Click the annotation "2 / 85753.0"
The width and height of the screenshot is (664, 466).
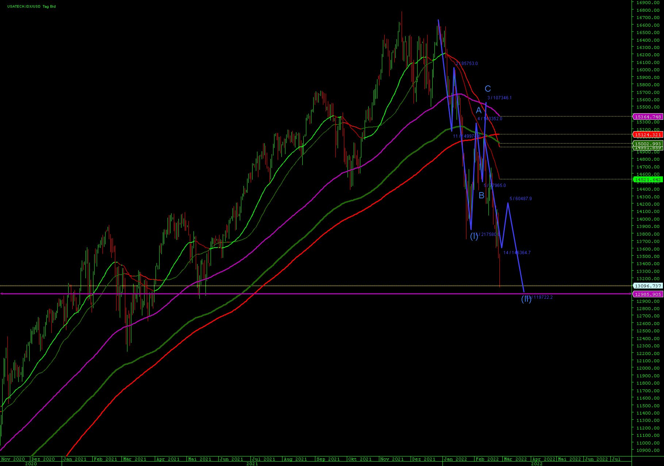click(467, 64)
